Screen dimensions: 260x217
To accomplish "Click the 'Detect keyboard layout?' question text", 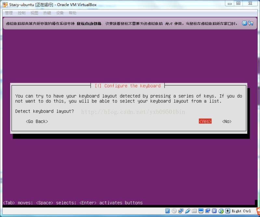I will click(45, 111).
